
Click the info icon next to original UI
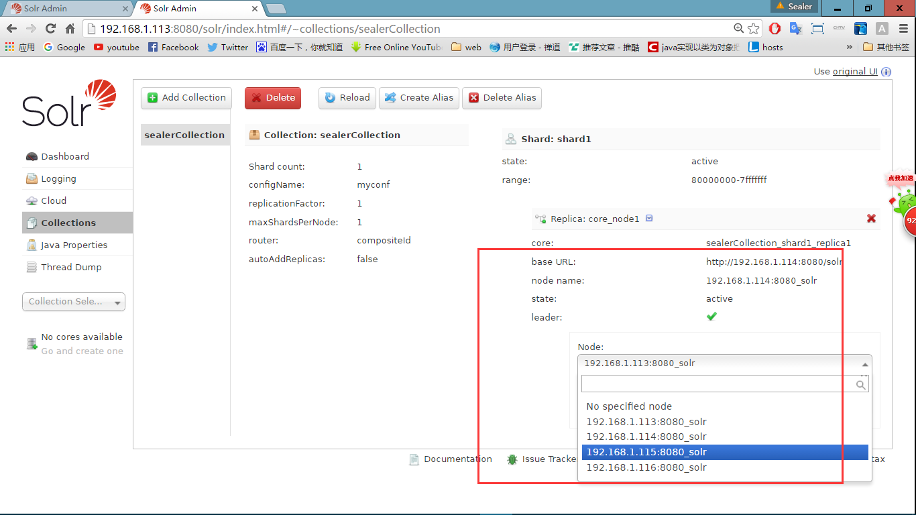tap(886, 72)
